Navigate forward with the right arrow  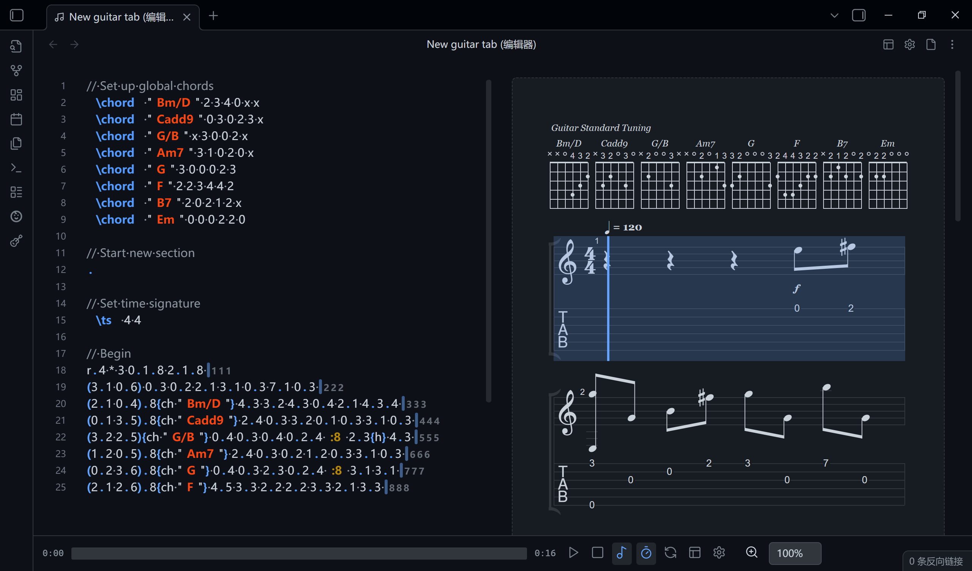coord(74,44)
